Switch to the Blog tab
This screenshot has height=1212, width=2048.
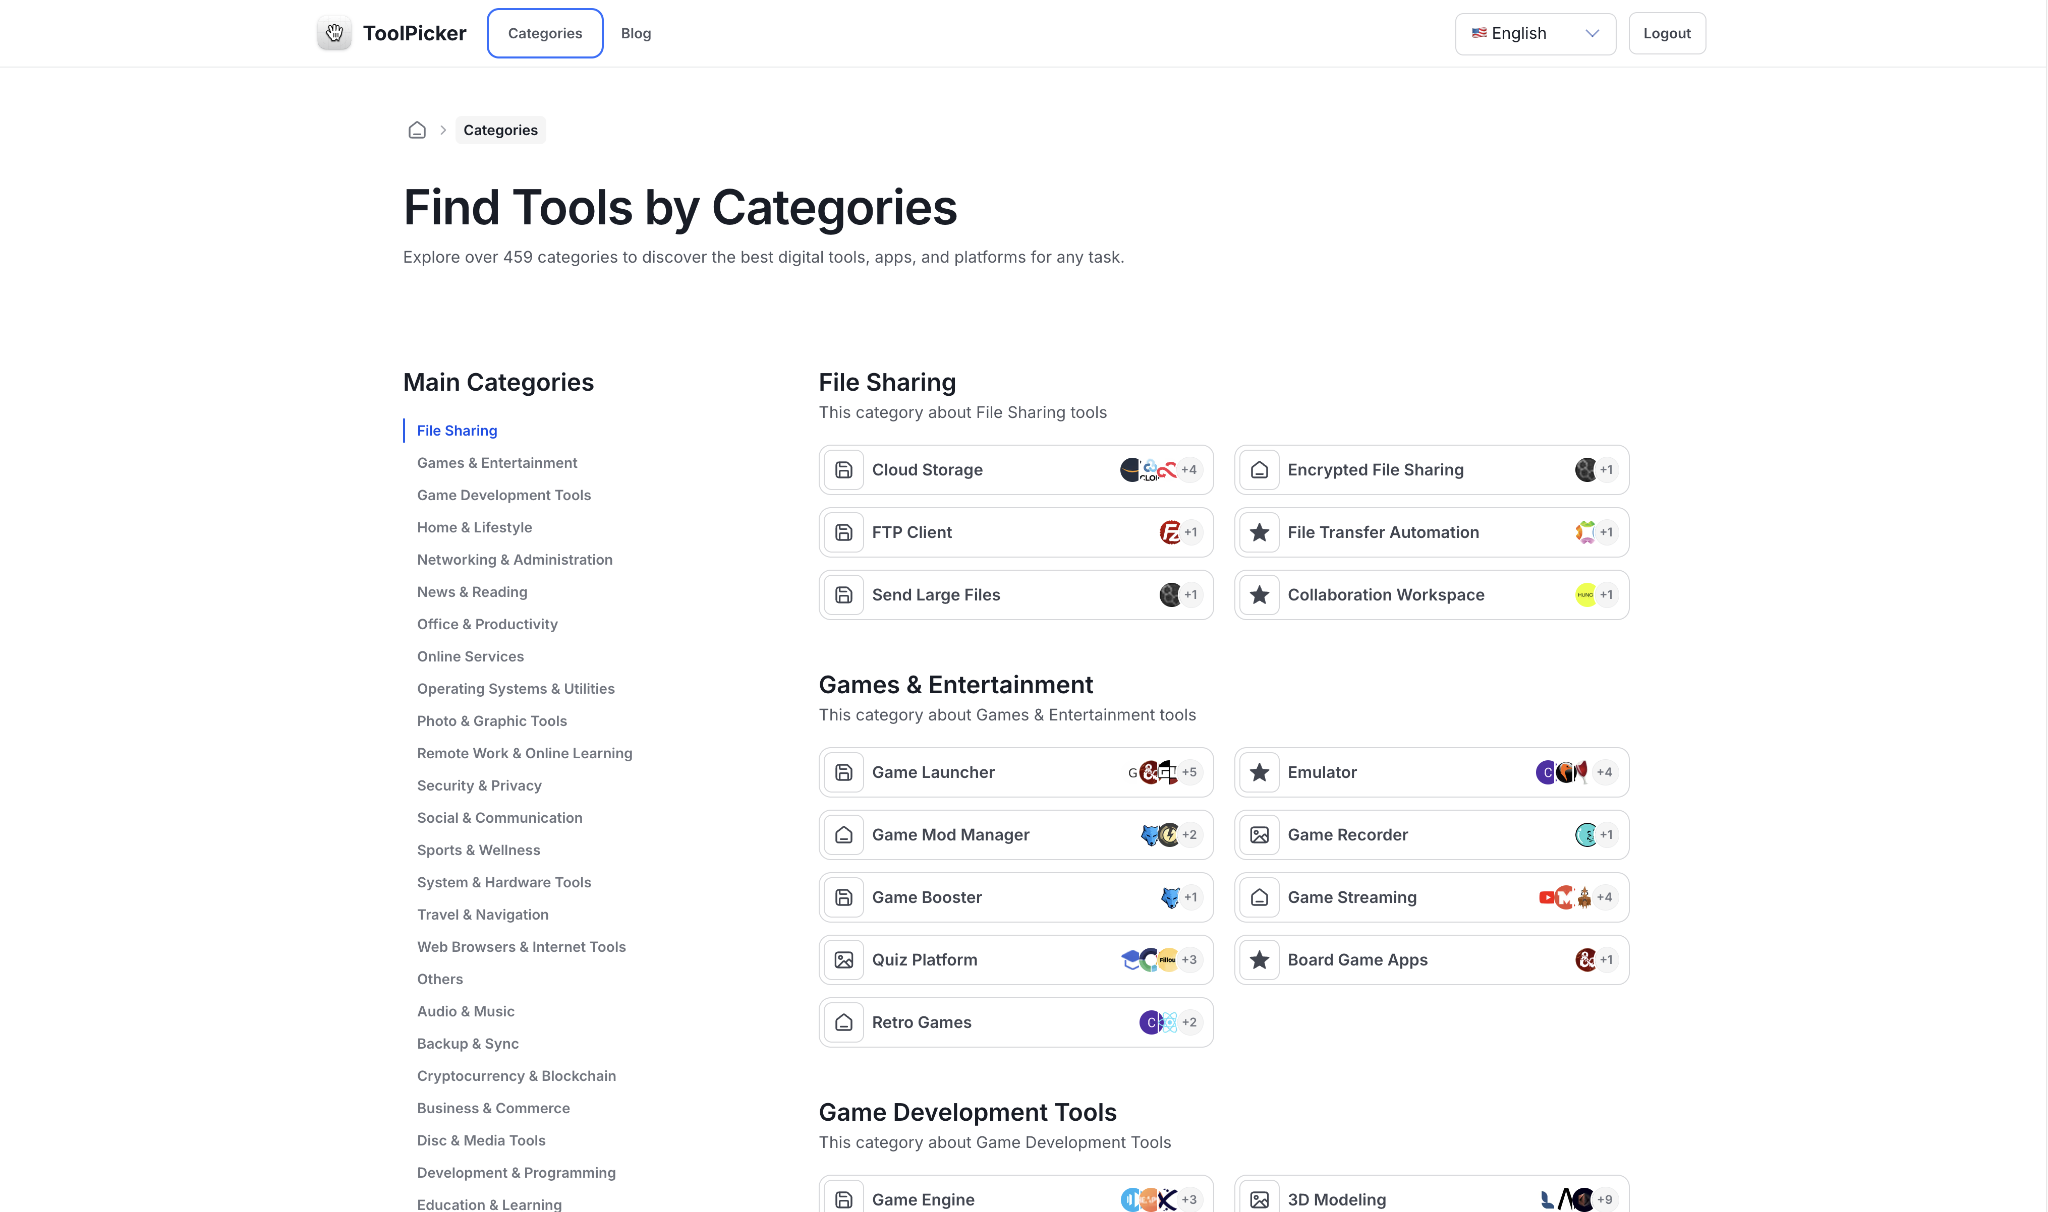coord(636,33)
